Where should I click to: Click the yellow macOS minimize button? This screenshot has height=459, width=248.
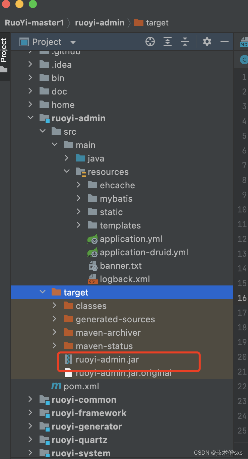tap(19, 4)
